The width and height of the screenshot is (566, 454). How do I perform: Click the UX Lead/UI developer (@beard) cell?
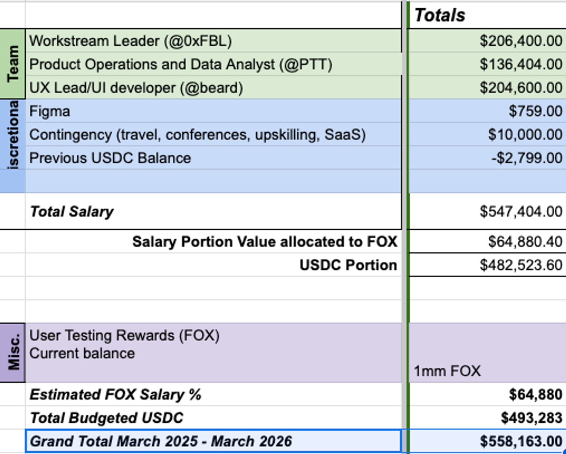coord(213,88)
